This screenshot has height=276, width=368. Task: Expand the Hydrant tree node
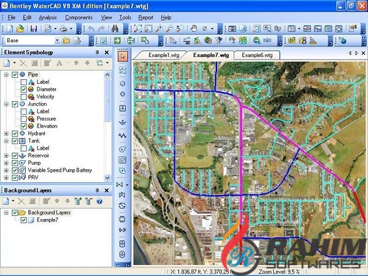coord(6,134)
